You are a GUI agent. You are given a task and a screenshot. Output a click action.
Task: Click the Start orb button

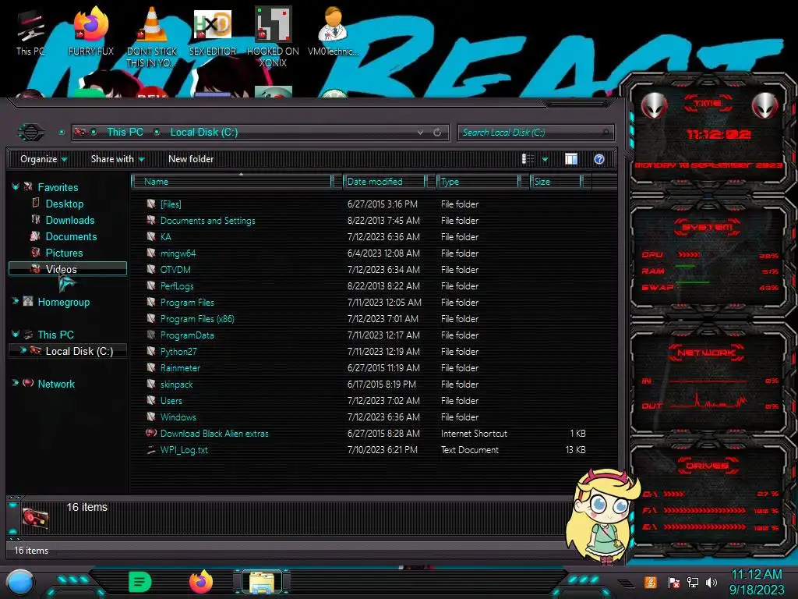[x=19, y=583]
